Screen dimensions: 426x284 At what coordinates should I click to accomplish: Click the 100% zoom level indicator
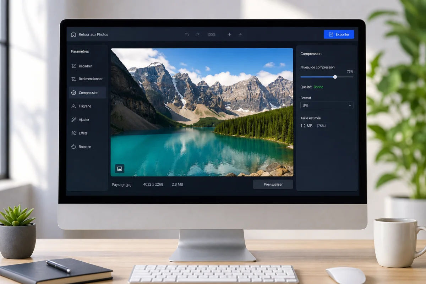tap(211, 34)
